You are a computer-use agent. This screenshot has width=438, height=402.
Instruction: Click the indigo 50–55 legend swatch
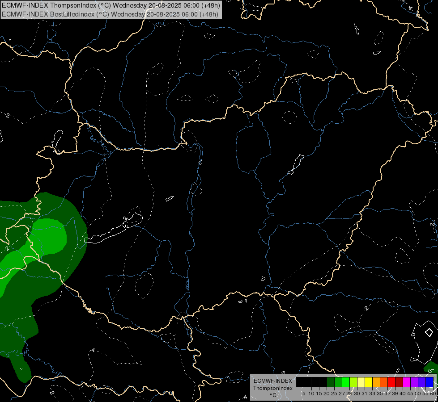pos(422,382)
